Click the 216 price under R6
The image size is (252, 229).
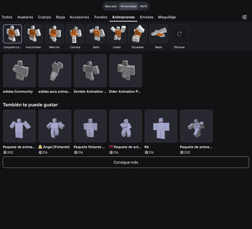pos(150,152)
